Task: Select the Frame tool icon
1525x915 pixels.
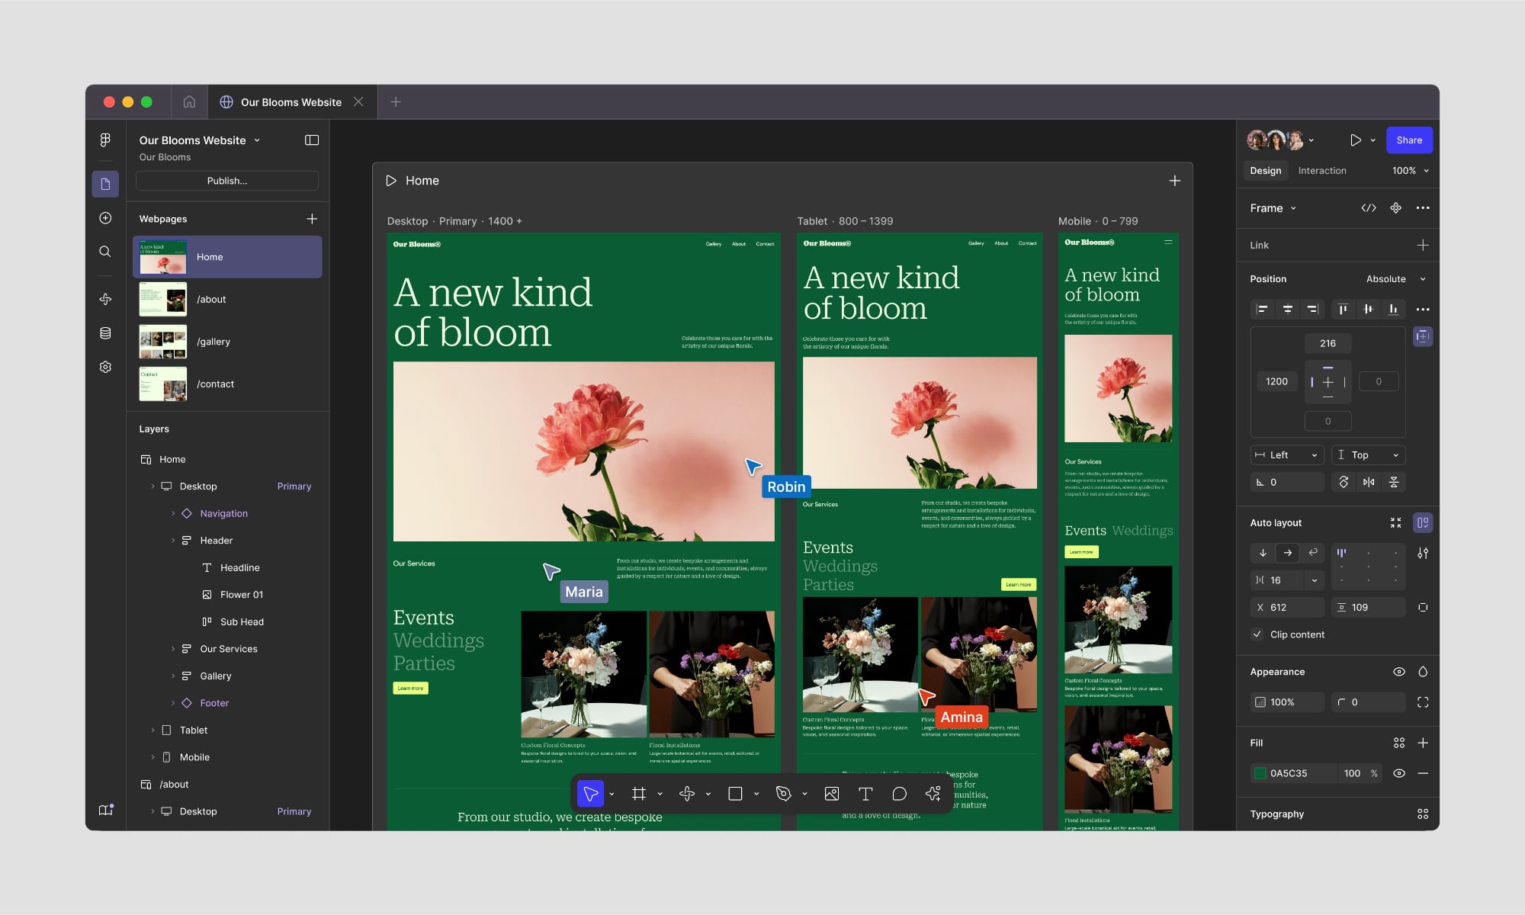Action: click(639, 794)
